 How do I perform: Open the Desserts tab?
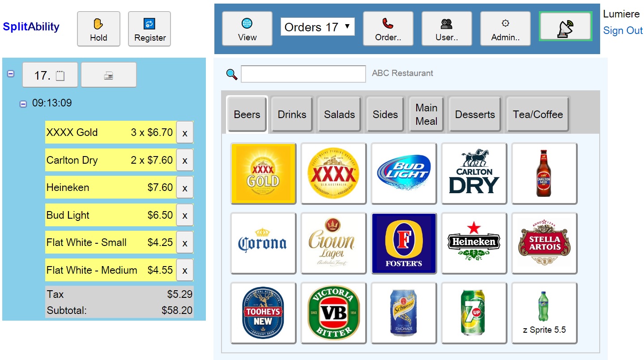pyautogui.click(x=475, y=114)
